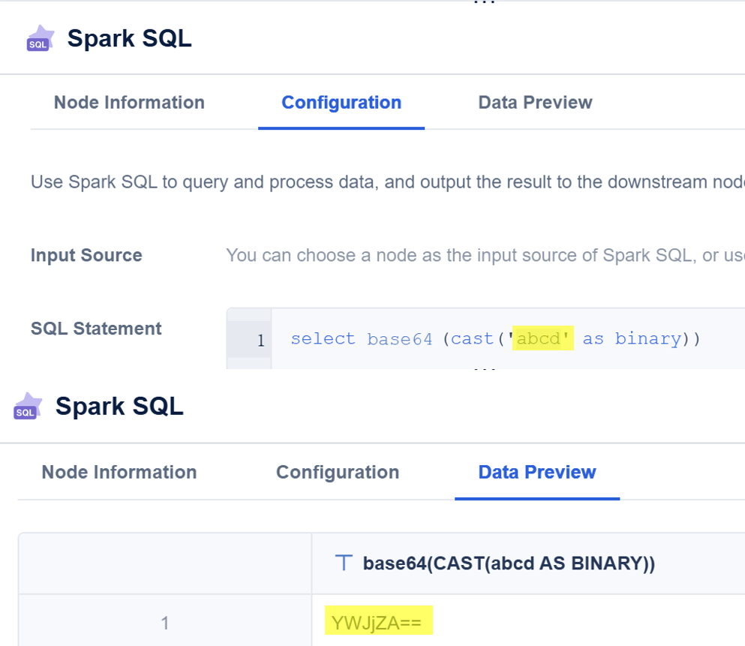Click the Input Source field label

(86, 256)
